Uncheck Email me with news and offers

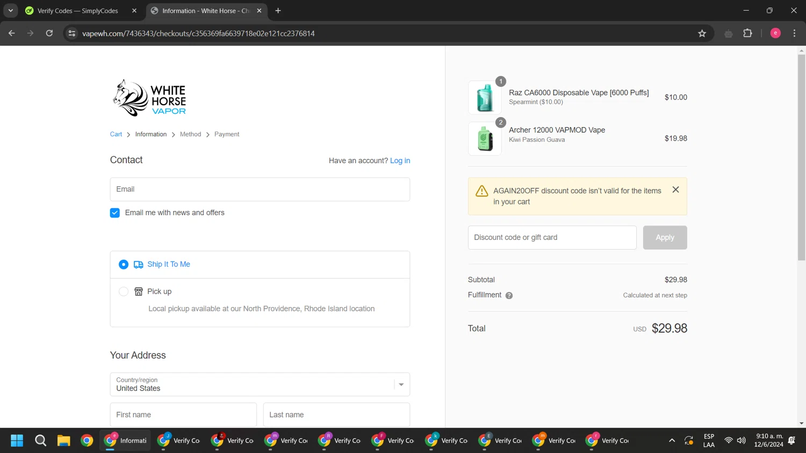[115, 213]
